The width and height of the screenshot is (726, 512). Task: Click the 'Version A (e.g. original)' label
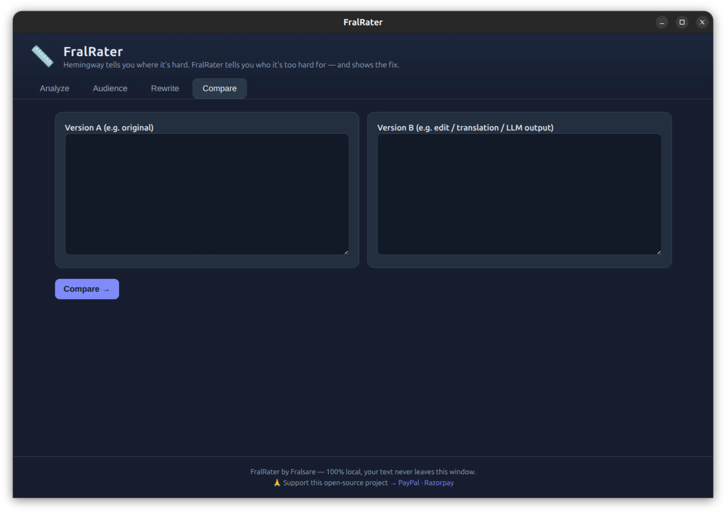[x=109, y=128]
